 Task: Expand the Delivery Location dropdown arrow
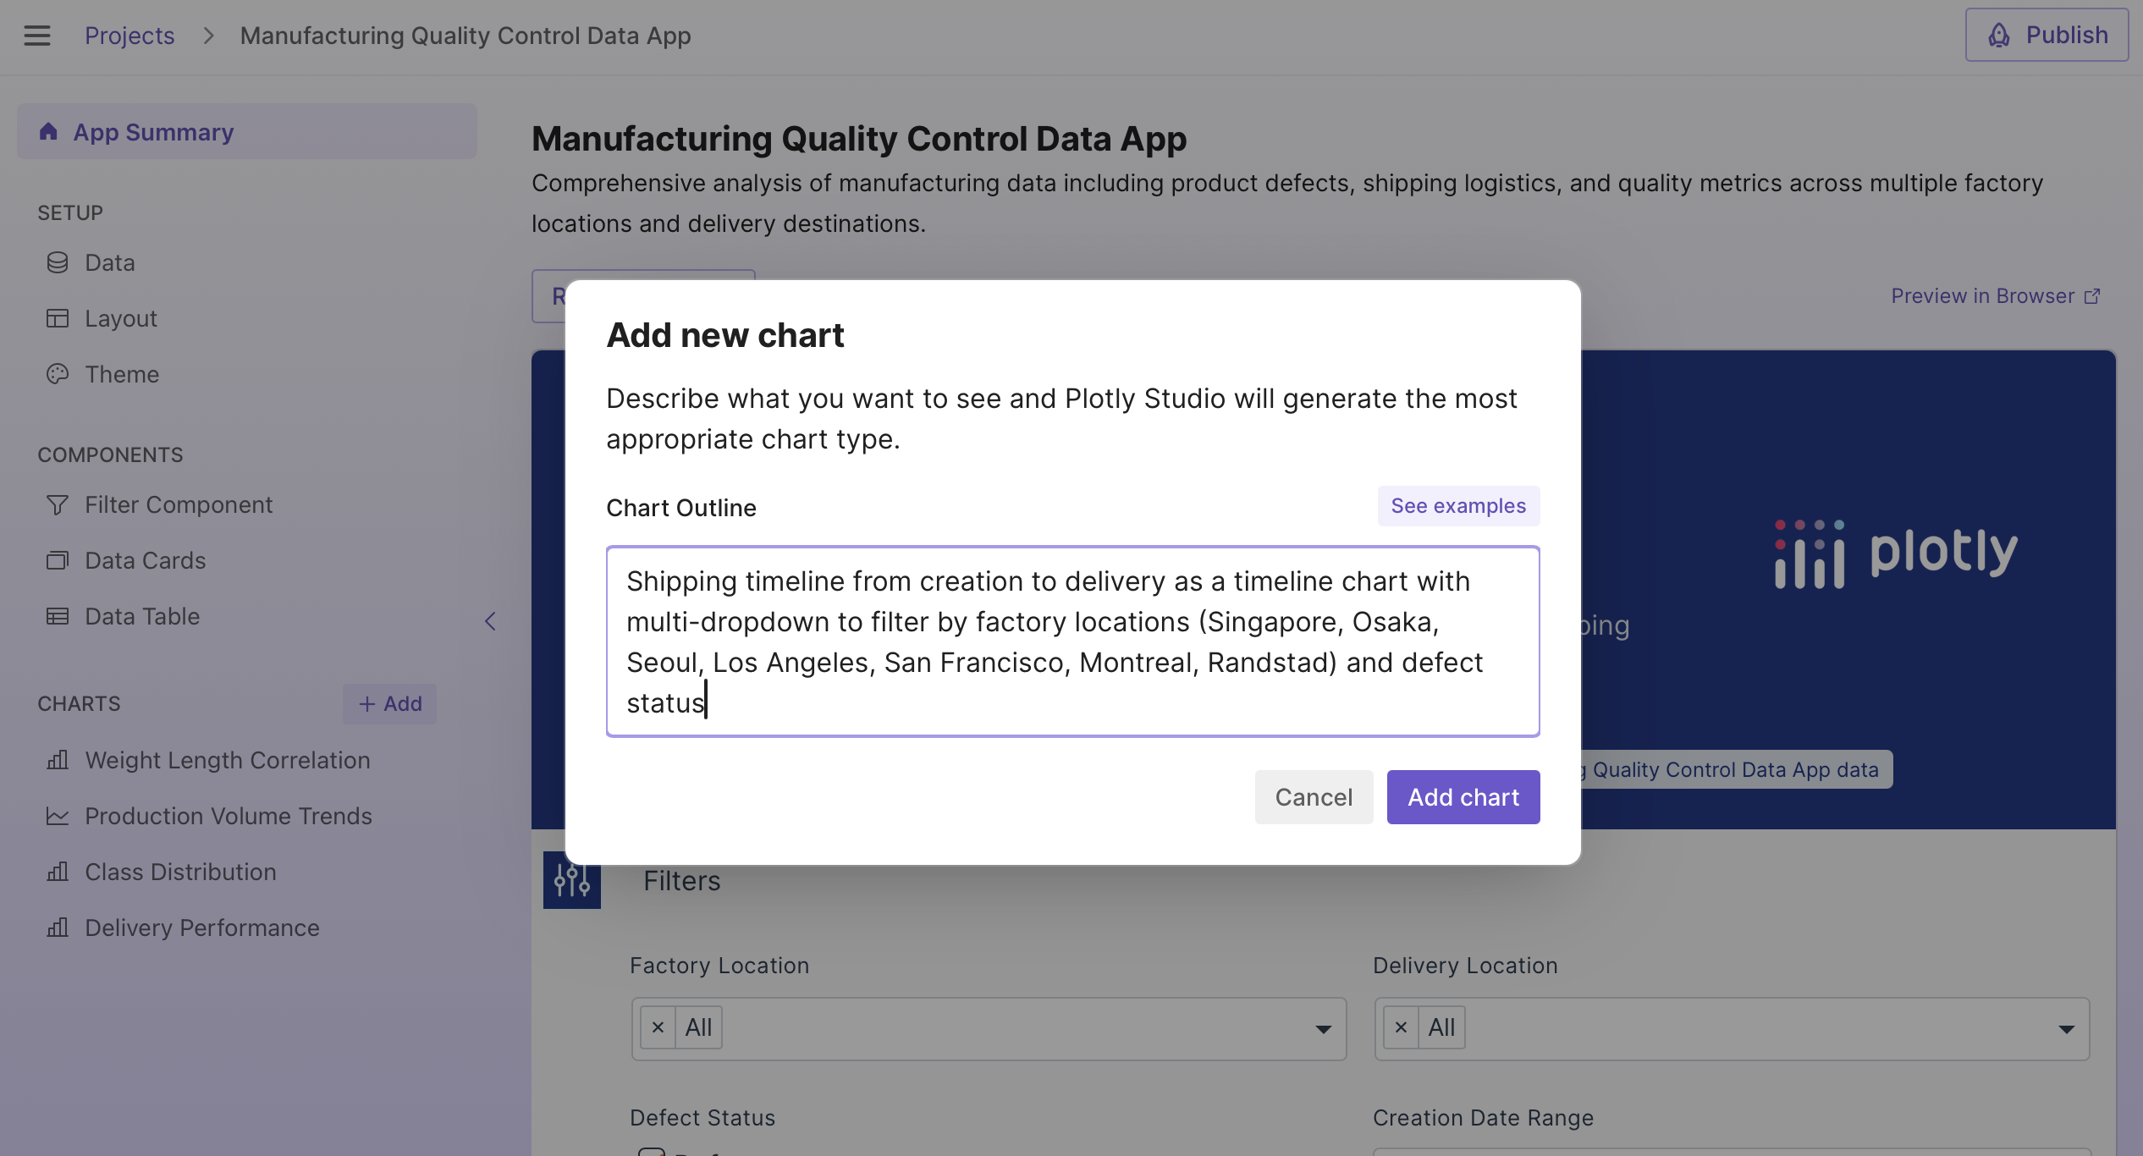[x=2066, y=1029]
